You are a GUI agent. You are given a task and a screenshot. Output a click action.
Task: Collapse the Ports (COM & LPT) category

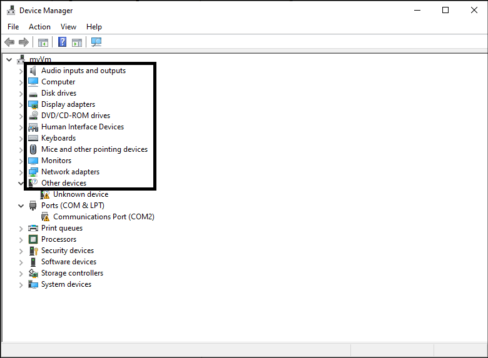coord(21,206)
